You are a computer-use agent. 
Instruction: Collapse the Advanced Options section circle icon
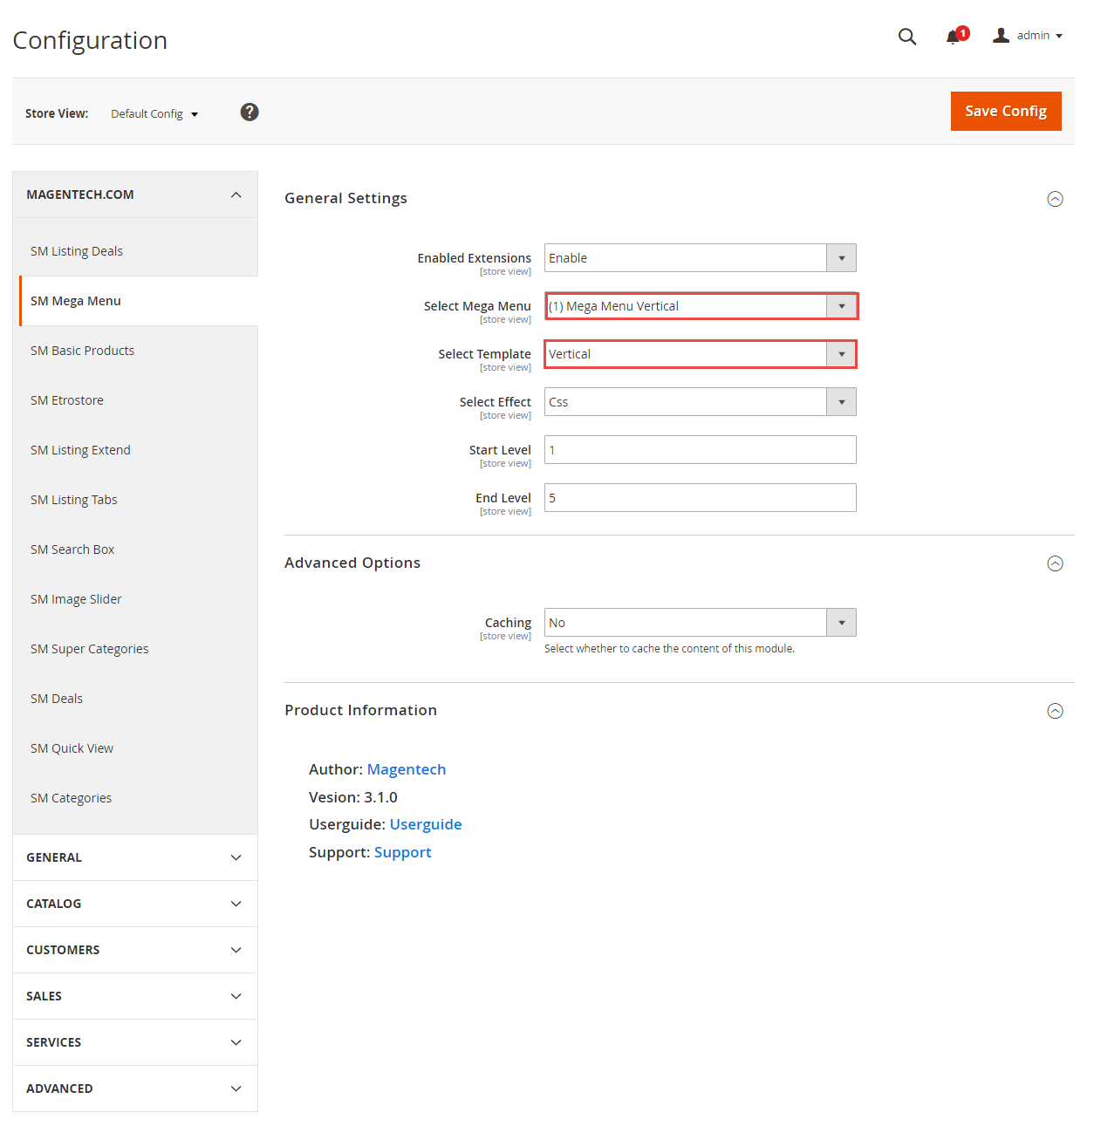1055,563
